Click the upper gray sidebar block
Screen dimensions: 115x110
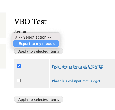pos(3,25)
